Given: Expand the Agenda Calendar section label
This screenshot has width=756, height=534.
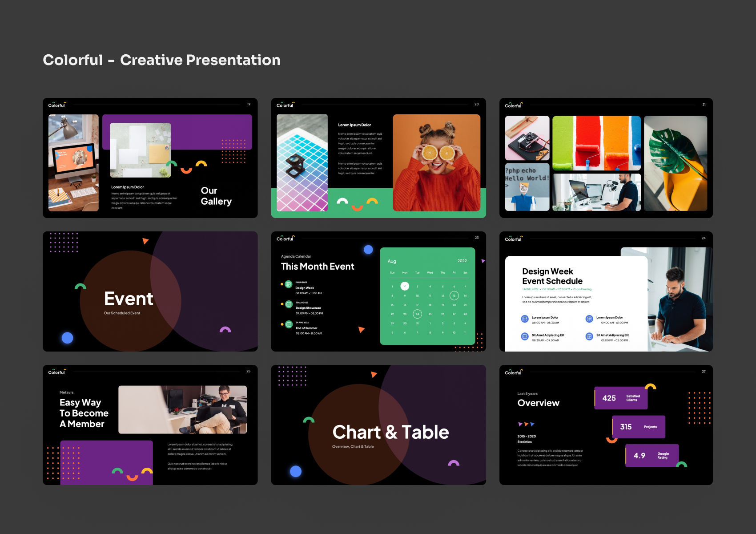Looking at the screenshot, I should click(296, 256).
